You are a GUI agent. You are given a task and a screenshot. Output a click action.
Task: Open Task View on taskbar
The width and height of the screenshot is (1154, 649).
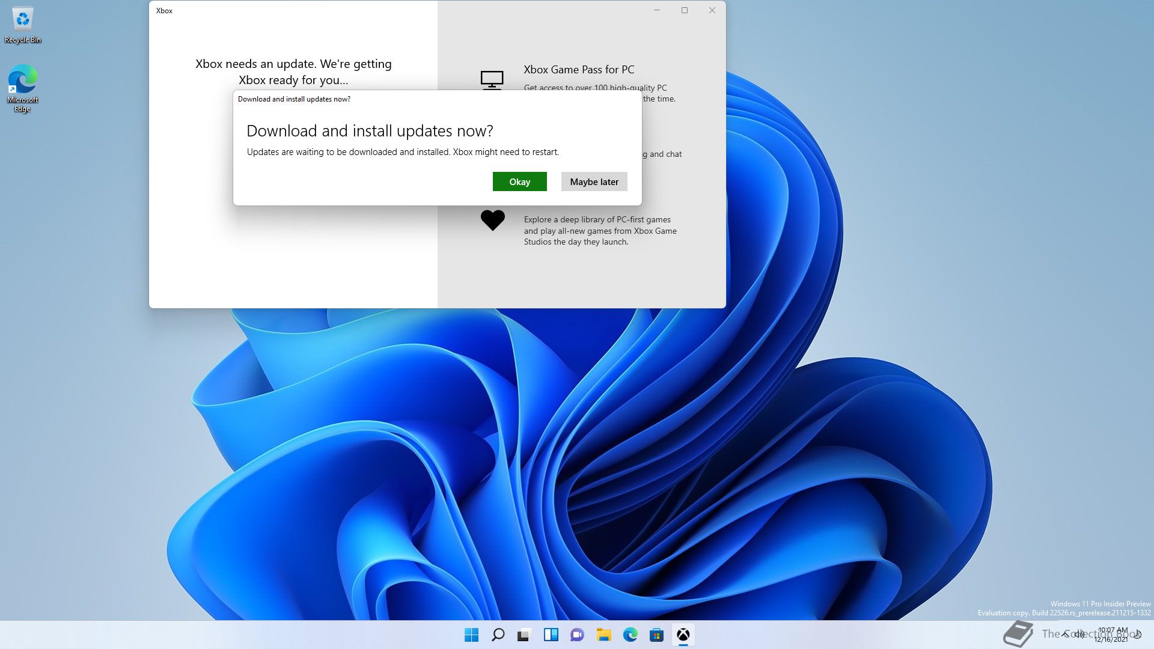pyautogui.click(x=524, y=635)
